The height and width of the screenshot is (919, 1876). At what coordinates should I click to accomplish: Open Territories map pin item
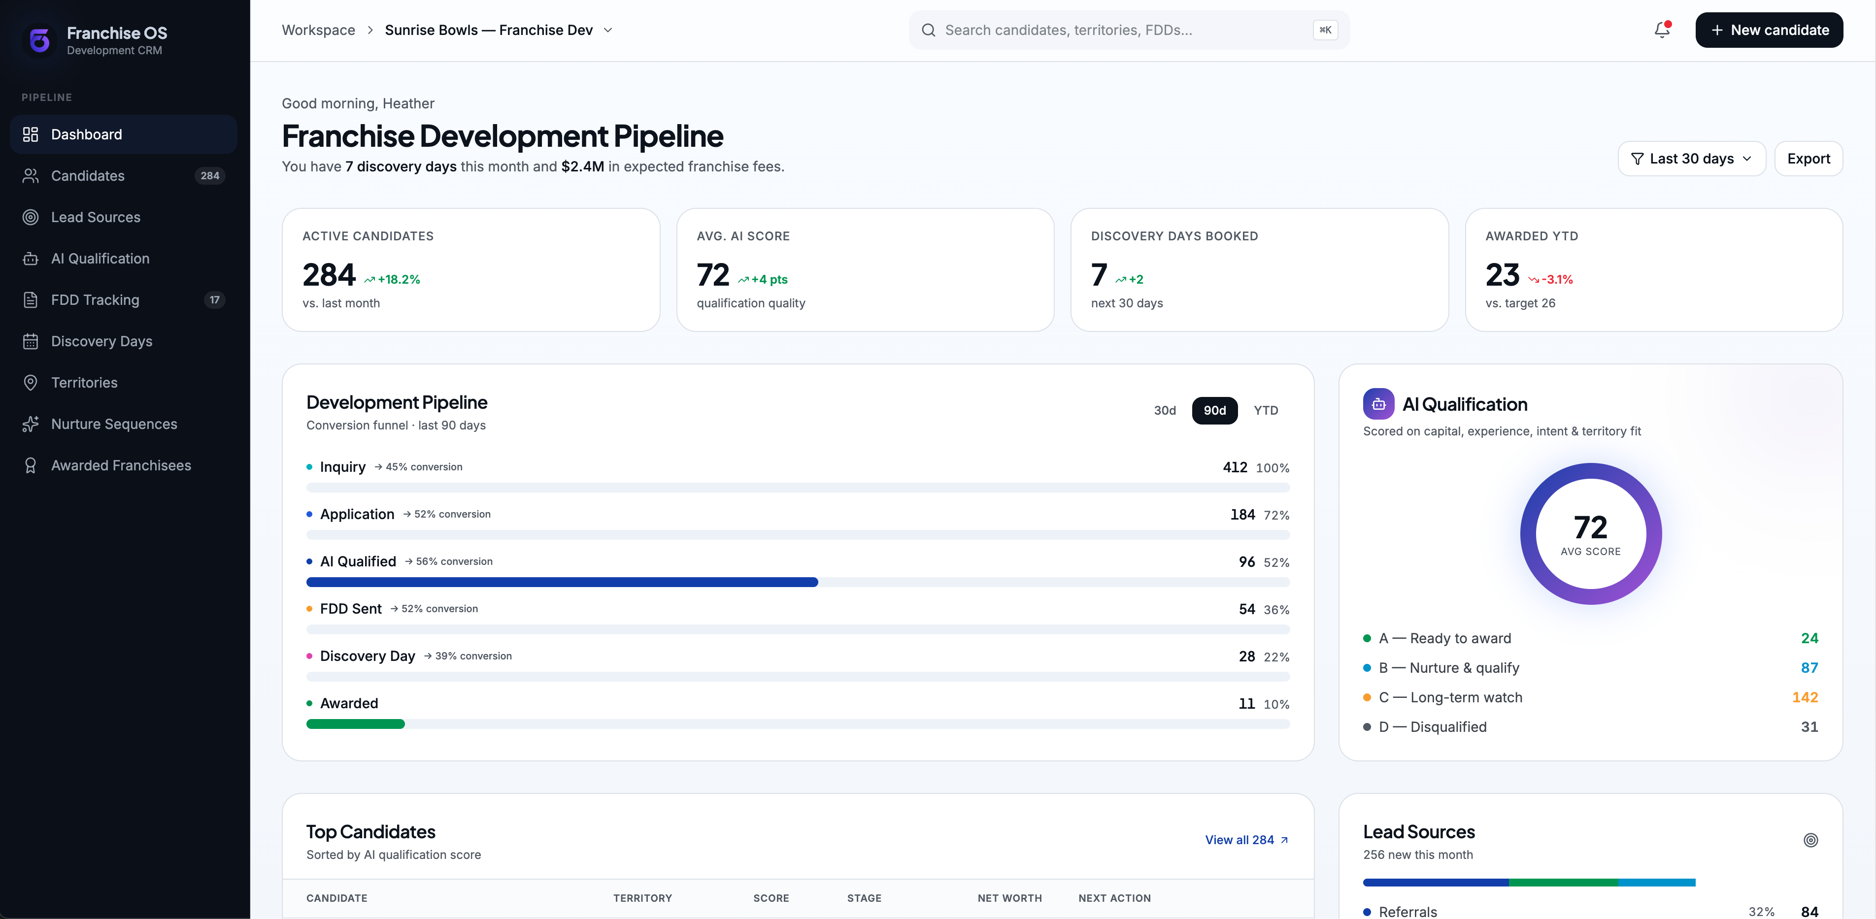click(x=124, y=382)
